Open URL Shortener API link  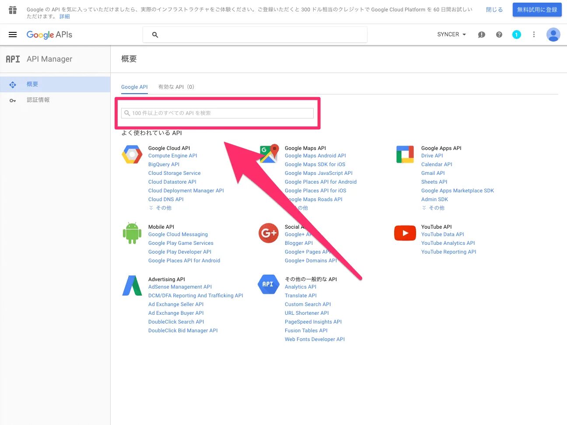[x=307, y=313]
